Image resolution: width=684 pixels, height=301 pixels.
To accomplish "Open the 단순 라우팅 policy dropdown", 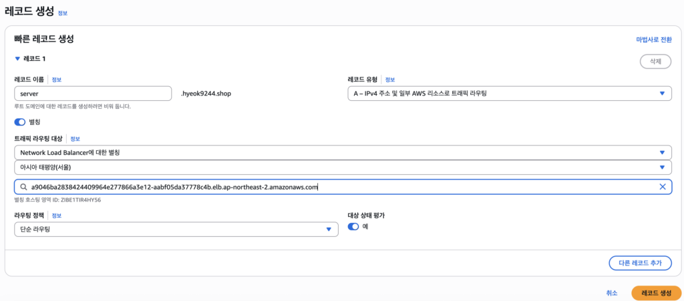I will coord(176,230).
